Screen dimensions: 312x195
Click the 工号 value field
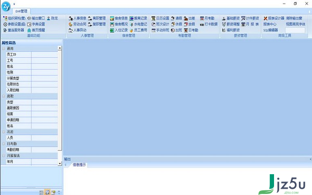45,60
